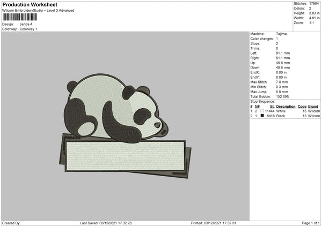
Task: Click the stitches count '17864'
Action: pos(314,4)
